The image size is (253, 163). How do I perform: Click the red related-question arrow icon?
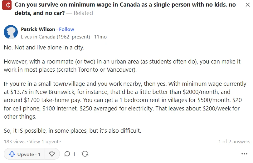tap(7, 5)
